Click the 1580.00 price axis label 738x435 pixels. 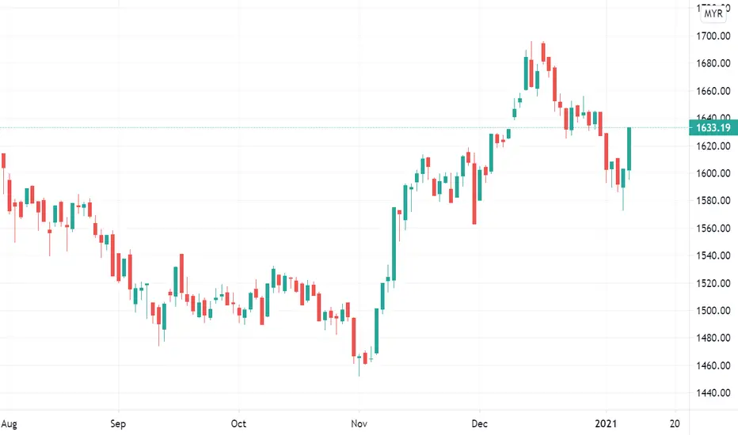(713, 200)
